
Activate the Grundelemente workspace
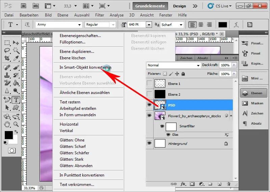click(150, 6)
